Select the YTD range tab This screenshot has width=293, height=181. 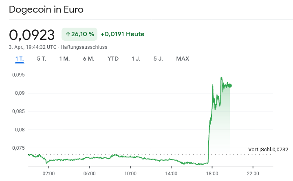[x=113, y=59]
